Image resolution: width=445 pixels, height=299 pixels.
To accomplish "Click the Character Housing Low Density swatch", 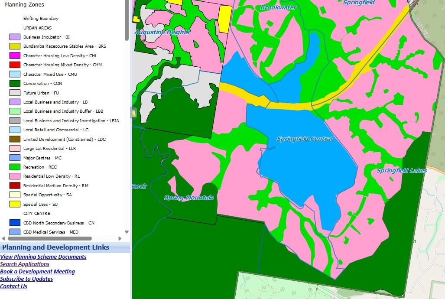I will 15,56.
